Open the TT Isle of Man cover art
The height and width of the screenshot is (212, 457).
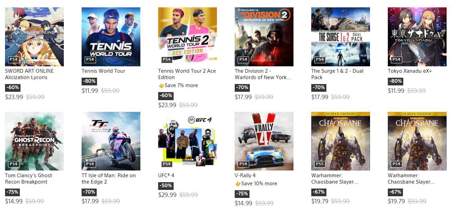(111, 141)
